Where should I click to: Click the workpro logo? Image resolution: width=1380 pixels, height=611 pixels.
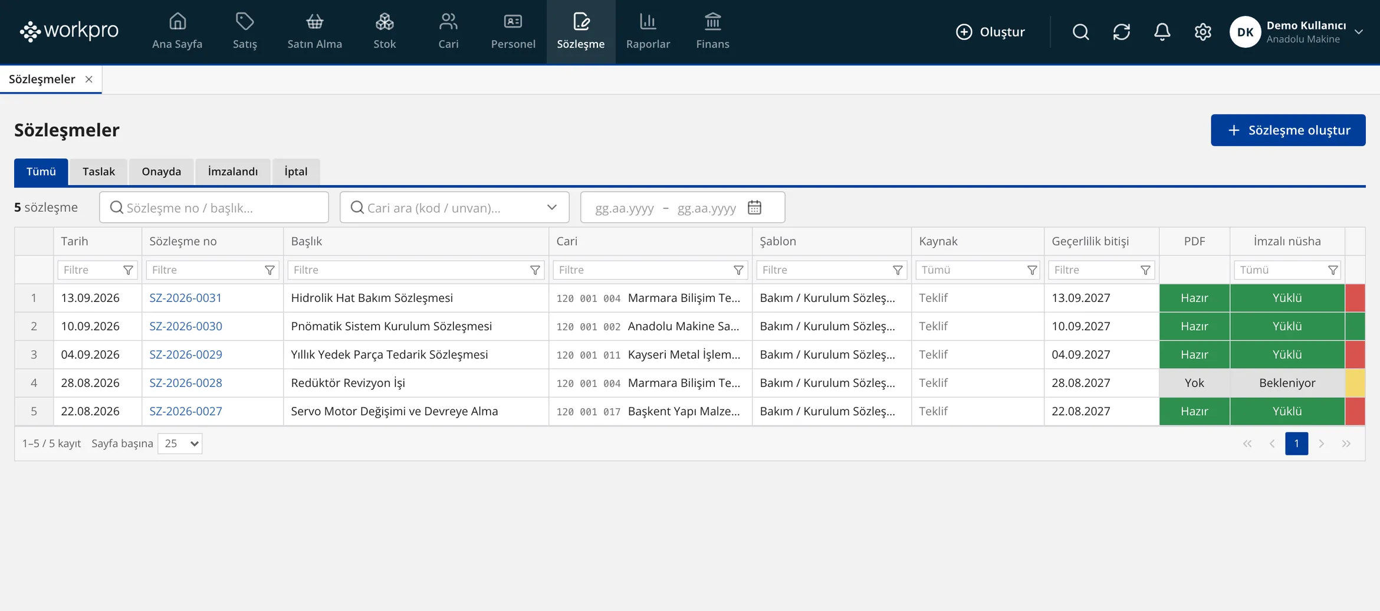click(x=69, y=31)
